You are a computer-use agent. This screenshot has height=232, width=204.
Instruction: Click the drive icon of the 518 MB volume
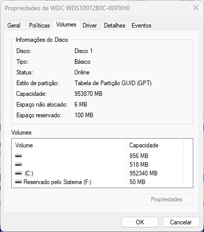point(18,164)
